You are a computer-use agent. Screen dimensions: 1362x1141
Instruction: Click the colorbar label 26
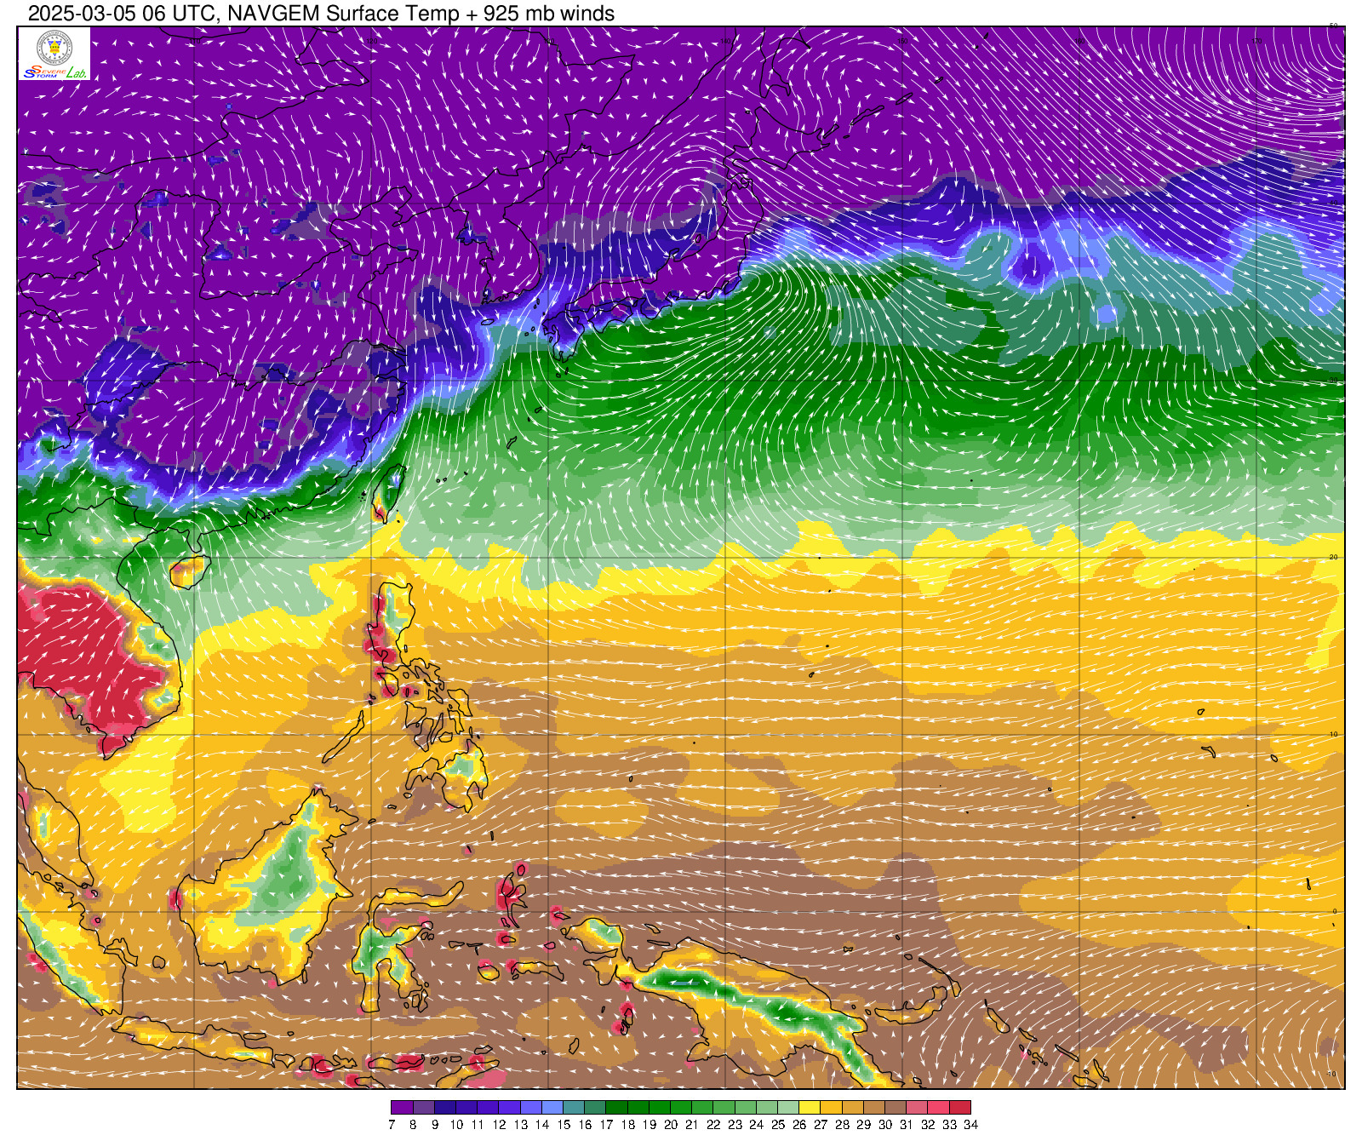click(799, 1125)
